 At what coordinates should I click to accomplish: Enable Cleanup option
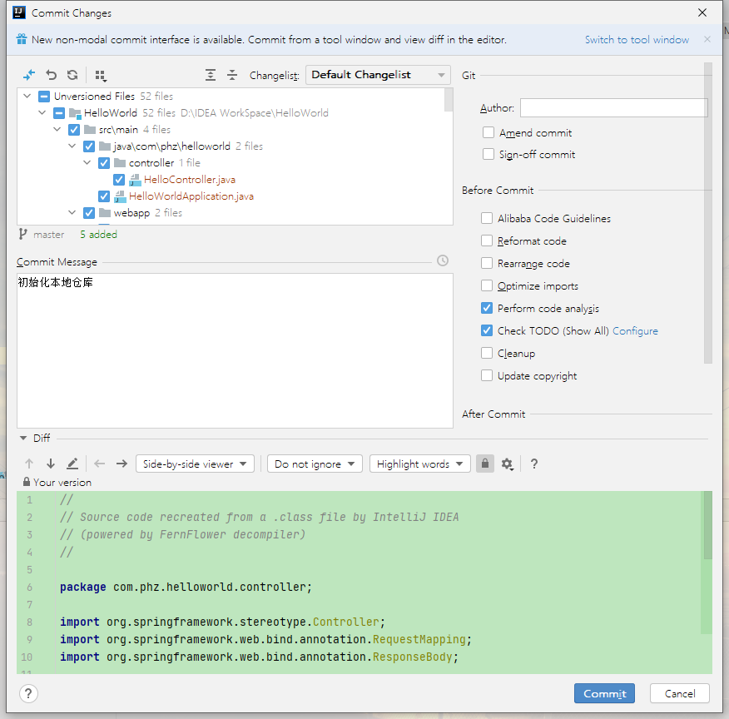[486, 353]
